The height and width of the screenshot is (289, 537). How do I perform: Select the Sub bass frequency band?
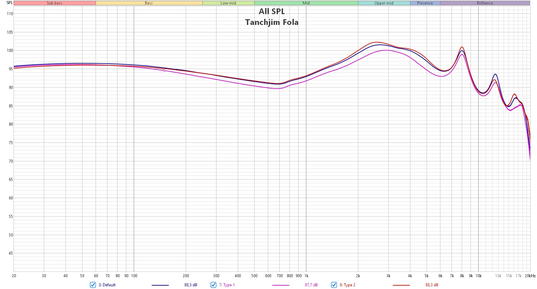(55, 3)
